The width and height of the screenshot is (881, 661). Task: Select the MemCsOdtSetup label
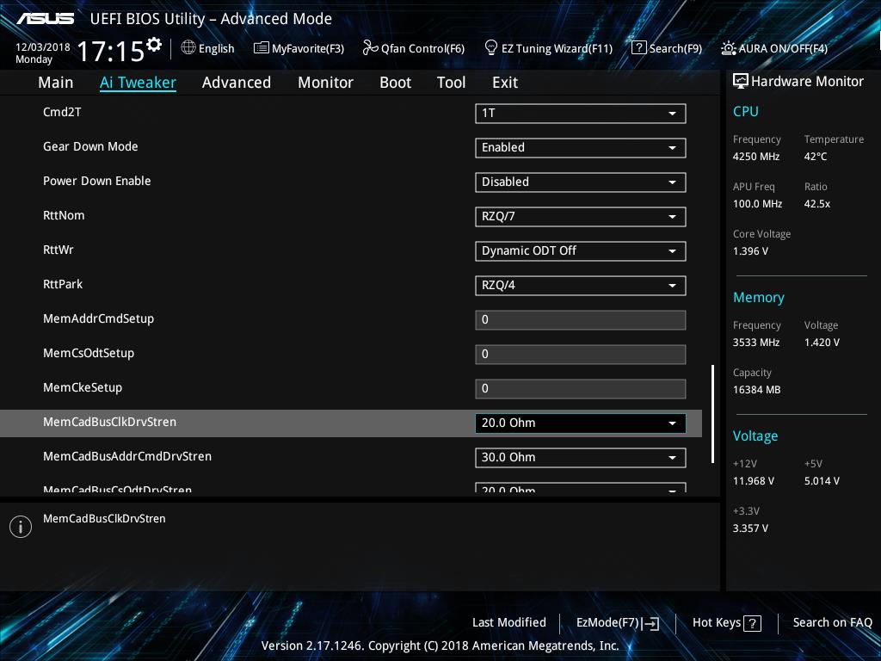coord(89,353)
